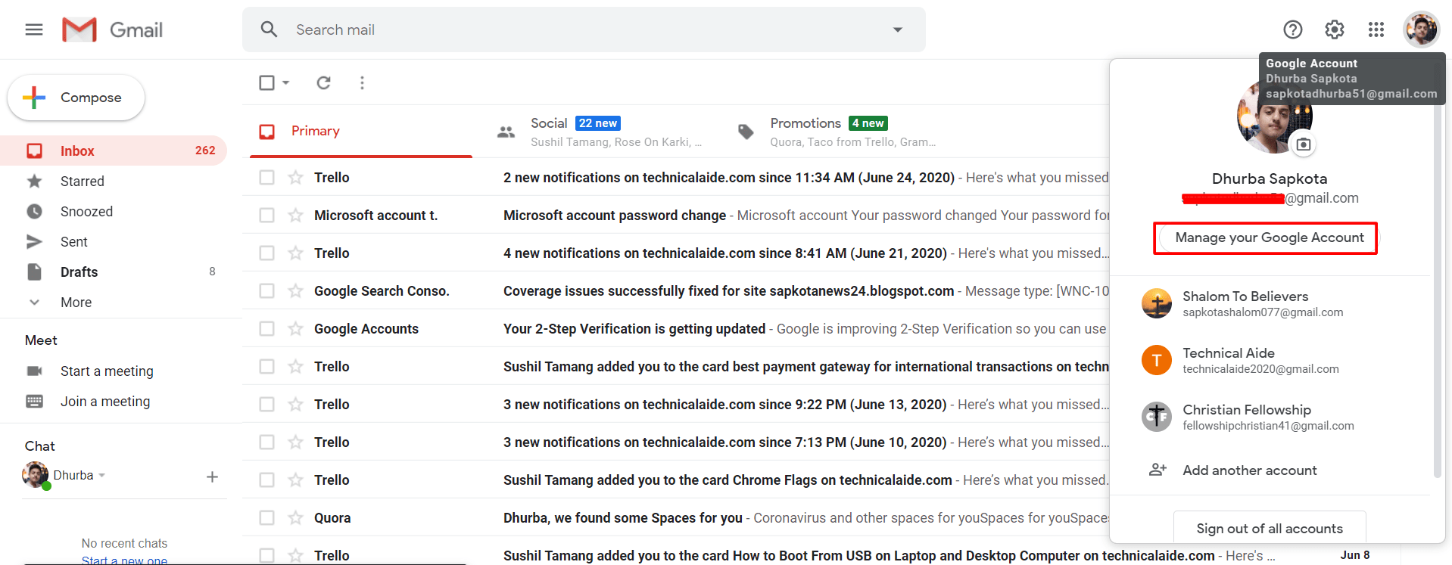Open Trello email about 2 new notifications
Viewport: 1452px width, 565px height.
point(675,178)
